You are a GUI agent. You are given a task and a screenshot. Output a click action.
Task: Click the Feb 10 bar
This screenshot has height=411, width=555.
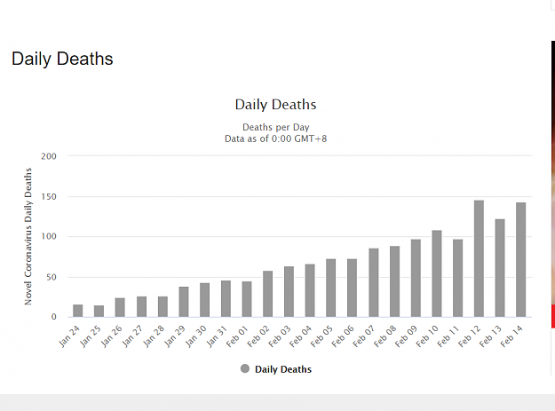tap(437, 273)
